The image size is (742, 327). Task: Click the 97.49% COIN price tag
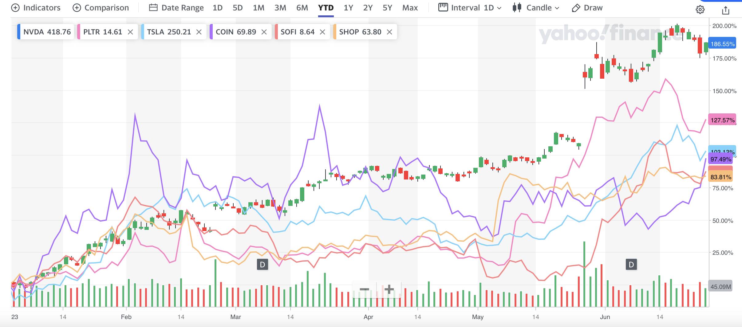click(x=720, y=159)
